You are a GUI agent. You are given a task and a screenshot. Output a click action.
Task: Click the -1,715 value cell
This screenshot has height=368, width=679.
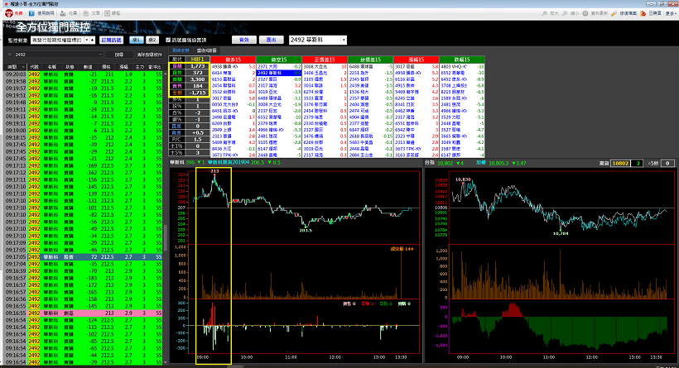tap(197, 93)
